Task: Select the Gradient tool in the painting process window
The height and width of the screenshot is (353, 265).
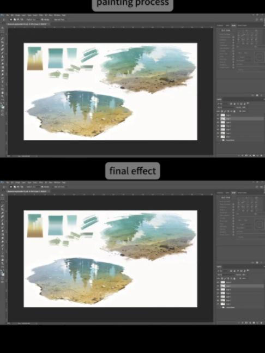Action: coord(3,67)
